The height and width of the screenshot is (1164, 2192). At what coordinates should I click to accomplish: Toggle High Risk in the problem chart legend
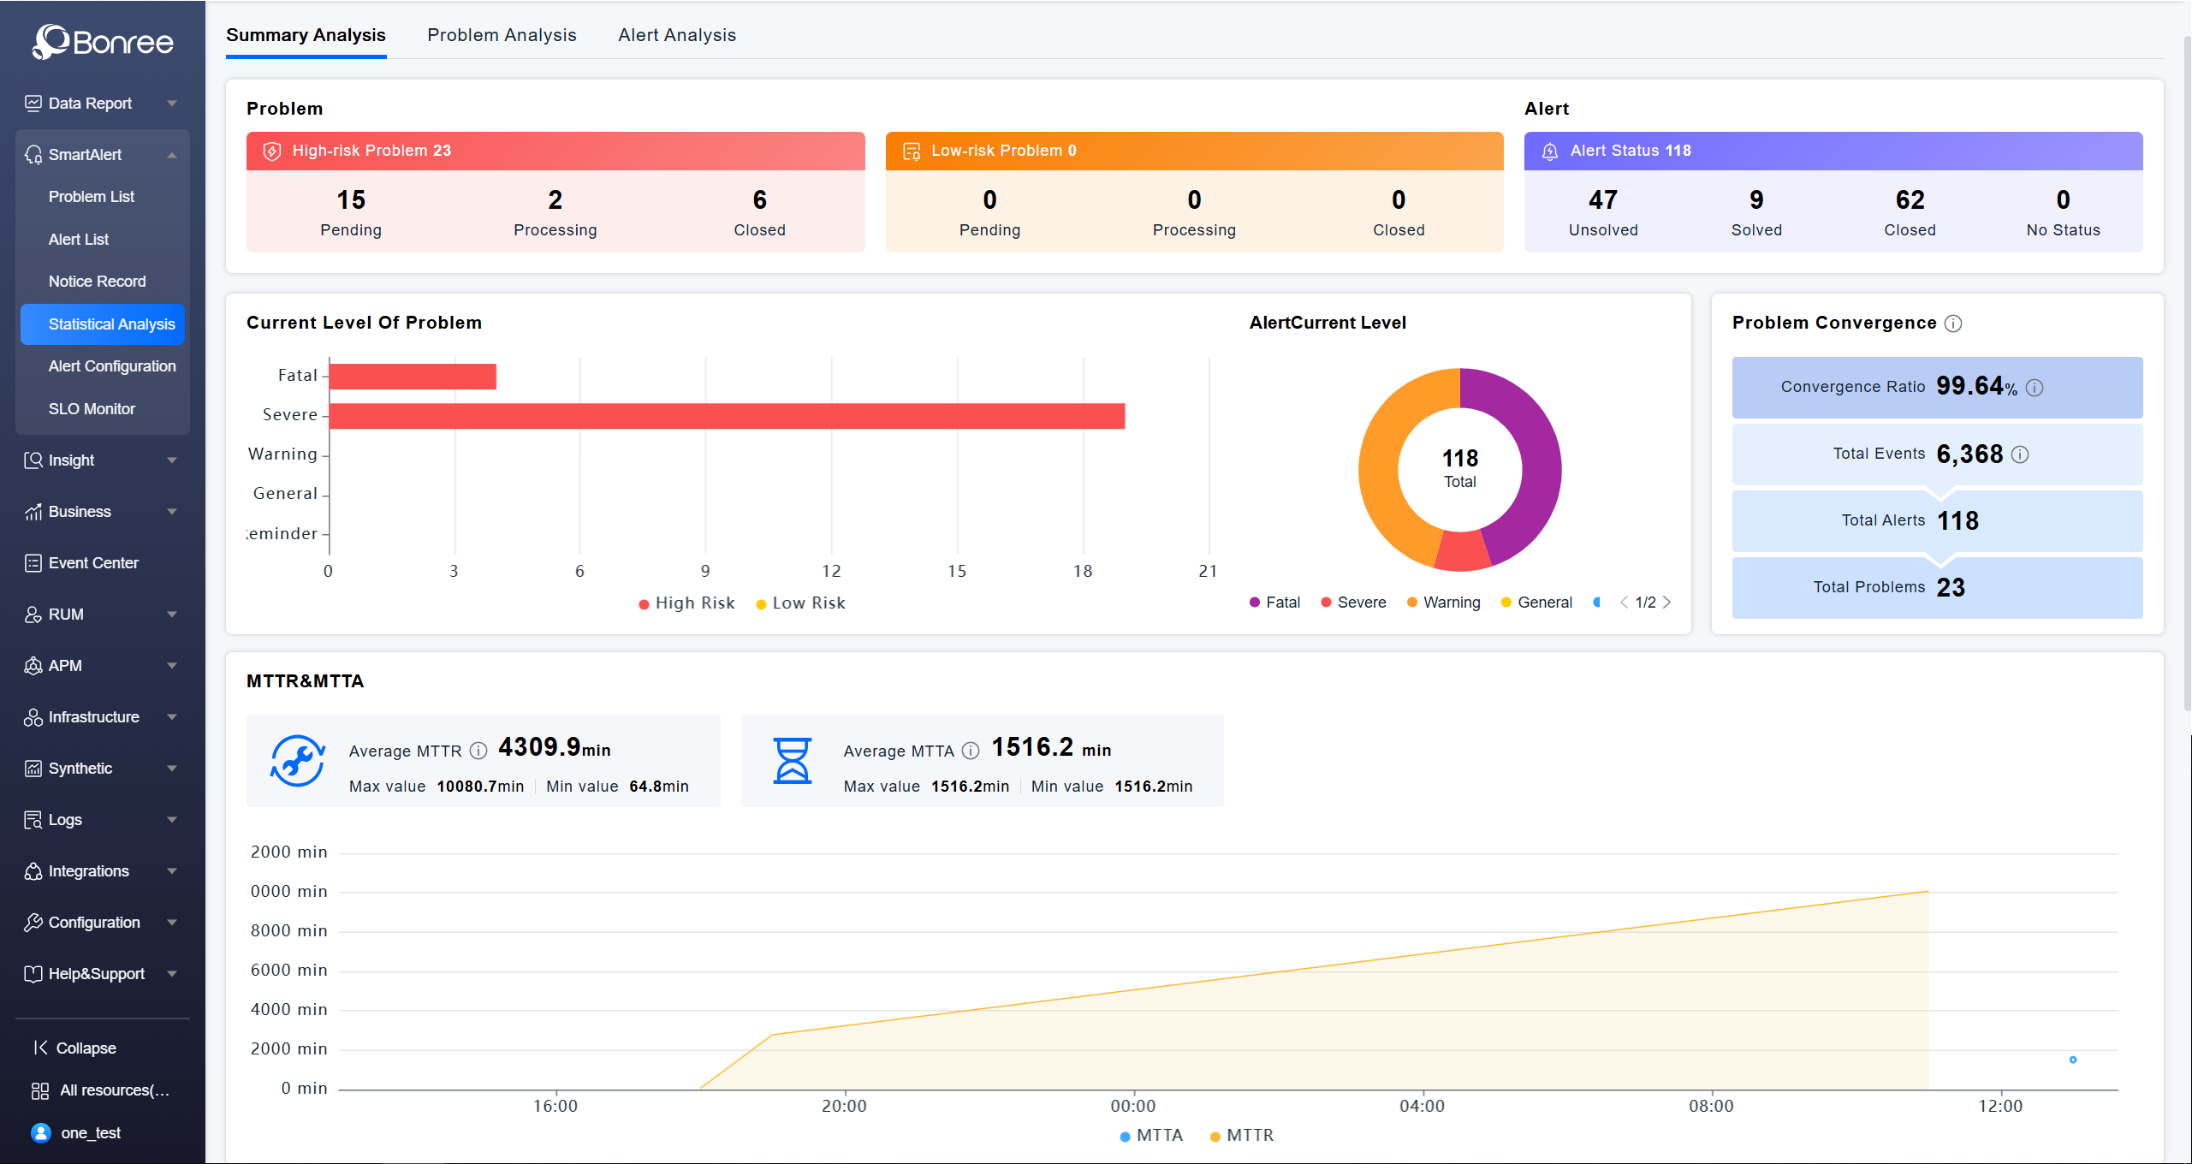[686, 603]
